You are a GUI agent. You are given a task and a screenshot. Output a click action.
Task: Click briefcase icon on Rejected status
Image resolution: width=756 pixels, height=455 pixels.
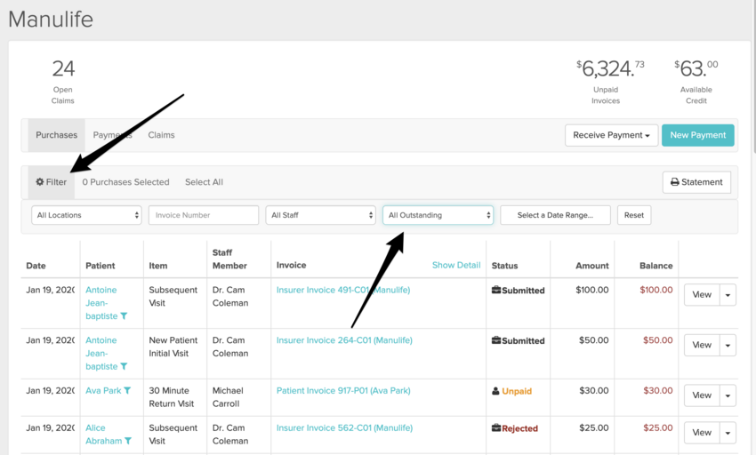[x=495, y=428]
